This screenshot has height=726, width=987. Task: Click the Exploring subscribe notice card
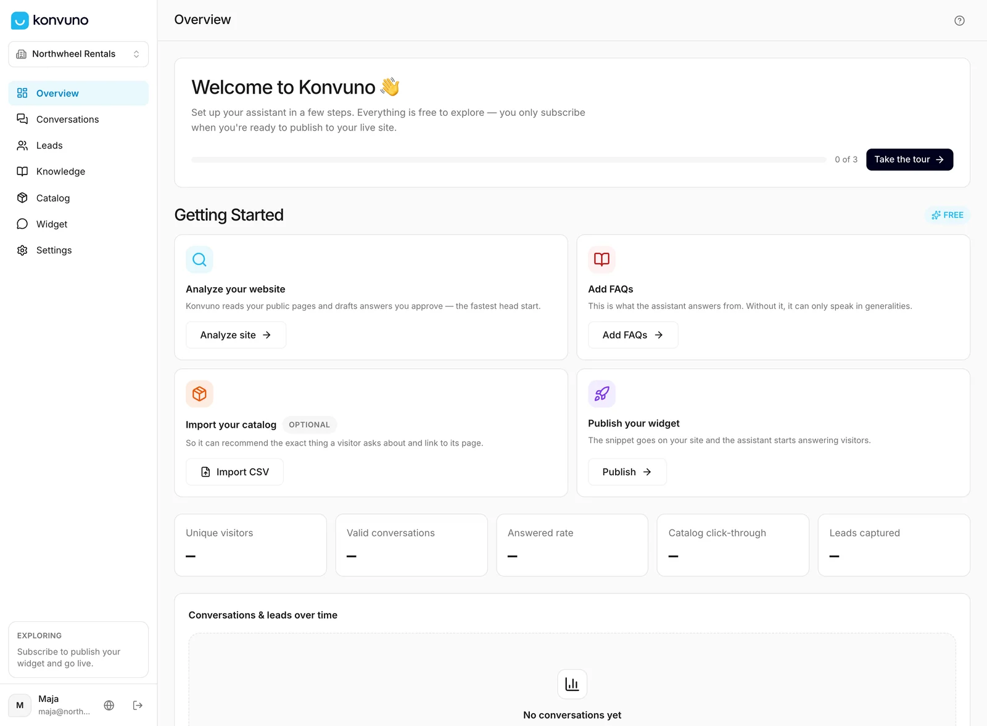78,650
